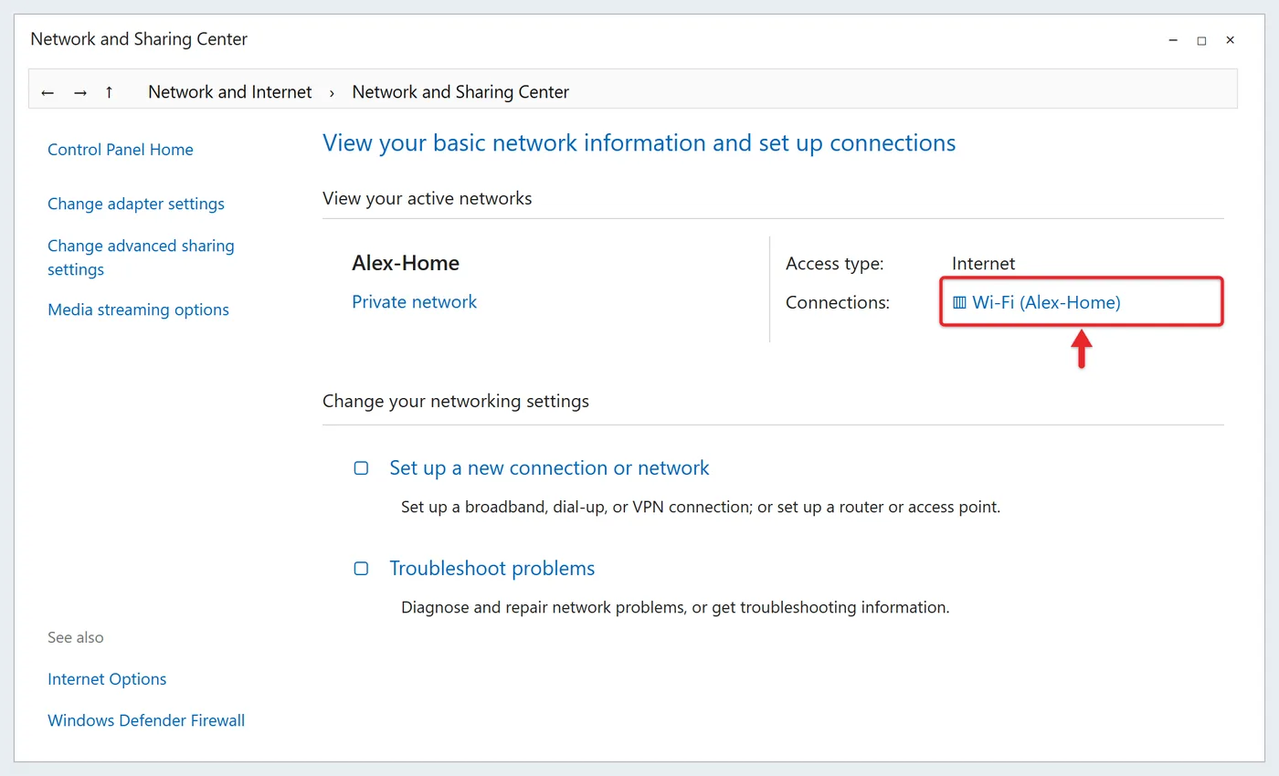The width and height of the screenshot is (1279, 776).
Task: Minimize the Network and Sharing Center window
Action: [1173, 40]
